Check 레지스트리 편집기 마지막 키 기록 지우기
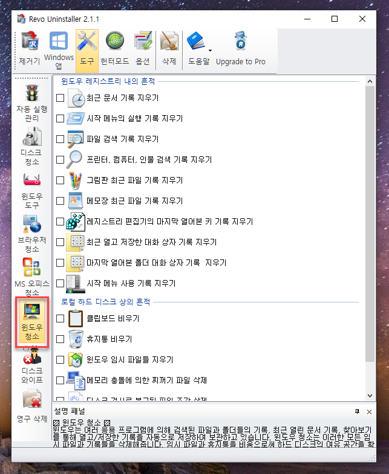This screenshot has height=474, width=389. (60, 222)
